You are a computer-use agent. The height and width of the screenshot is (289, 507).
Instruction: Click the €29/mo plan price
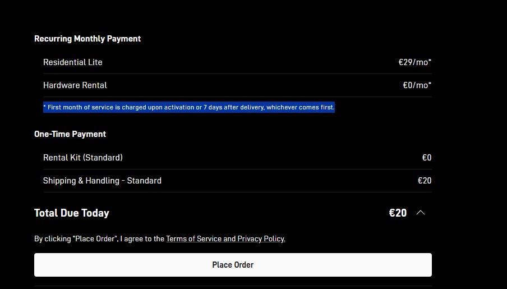413,62
